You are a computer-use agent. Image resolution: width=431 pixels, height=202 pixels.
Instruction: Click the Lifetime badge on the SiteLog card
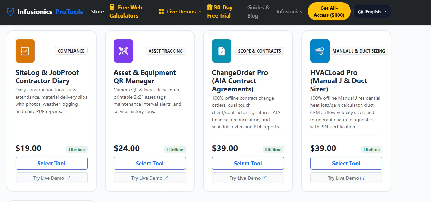77,149
